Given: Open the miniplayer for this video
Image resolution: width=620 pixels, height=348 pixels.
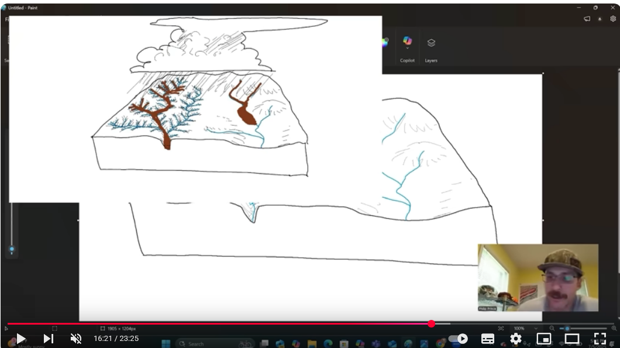Looking at the screenshot, I should tap(544, 339).
